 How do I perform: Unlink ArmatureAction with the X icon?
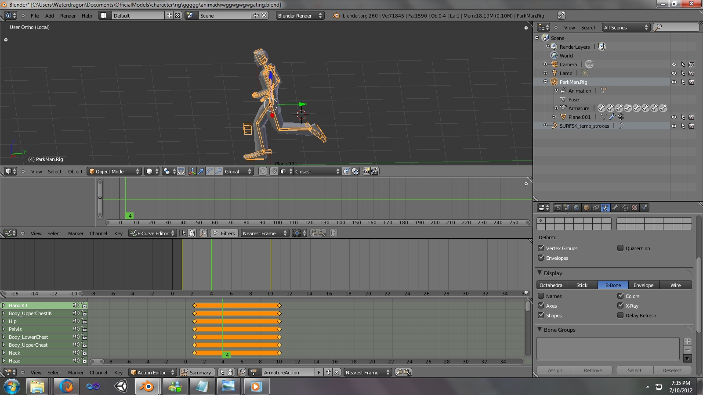point(337,372)
